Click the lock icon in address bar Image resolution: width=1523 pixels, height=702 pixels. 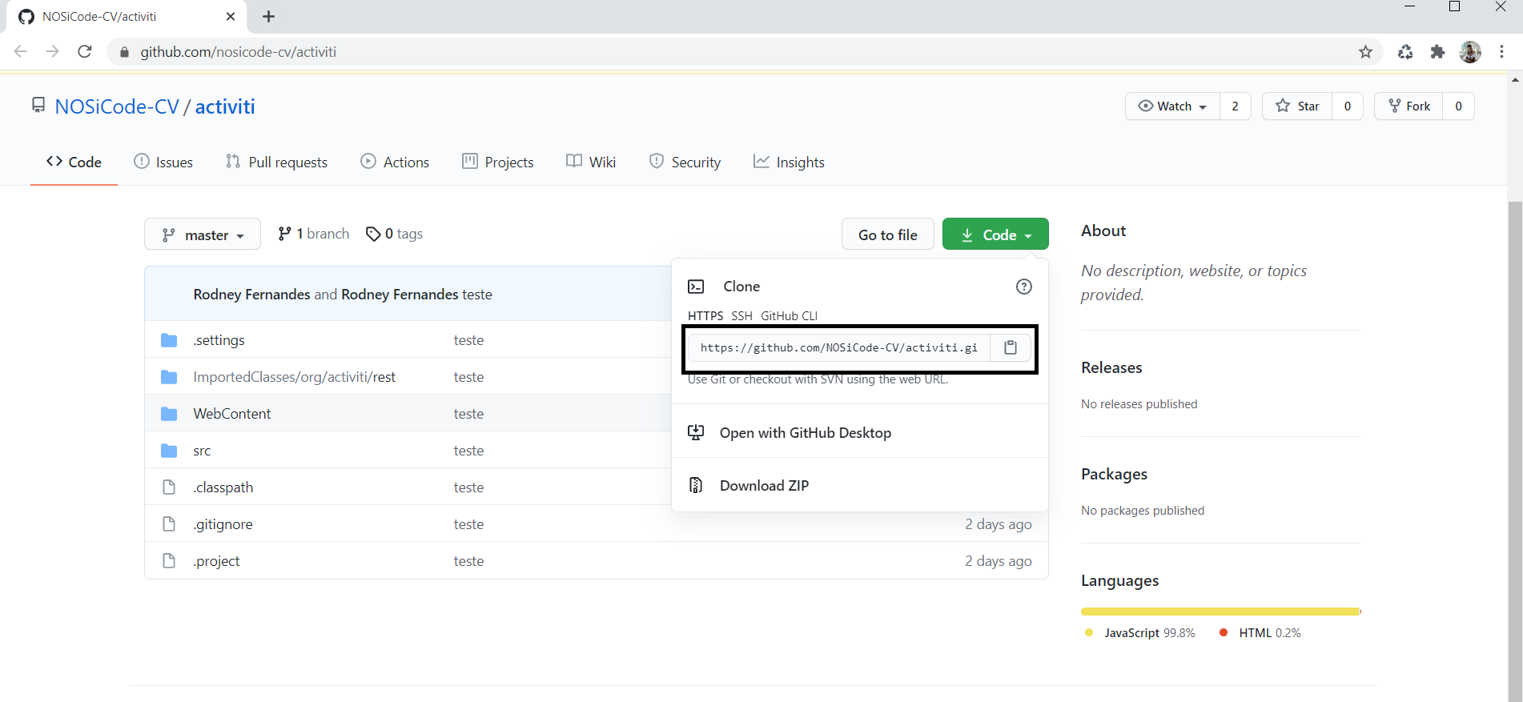124,52
